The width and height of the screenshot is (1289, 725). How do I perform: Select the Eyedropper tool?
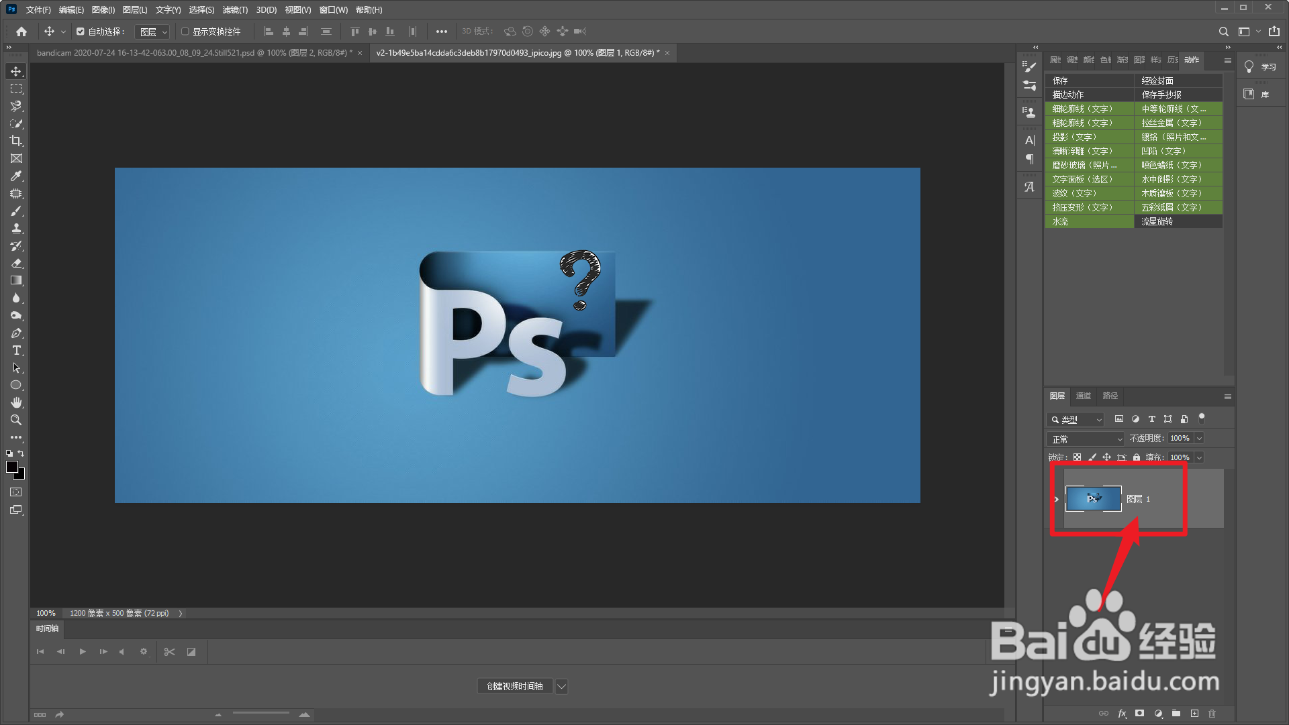coord(16,176)
